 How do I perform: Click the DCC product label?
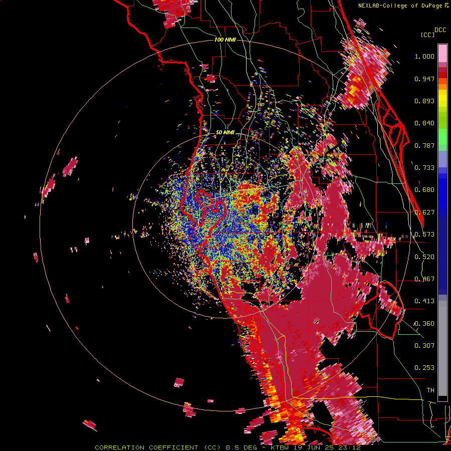point(440,30)
